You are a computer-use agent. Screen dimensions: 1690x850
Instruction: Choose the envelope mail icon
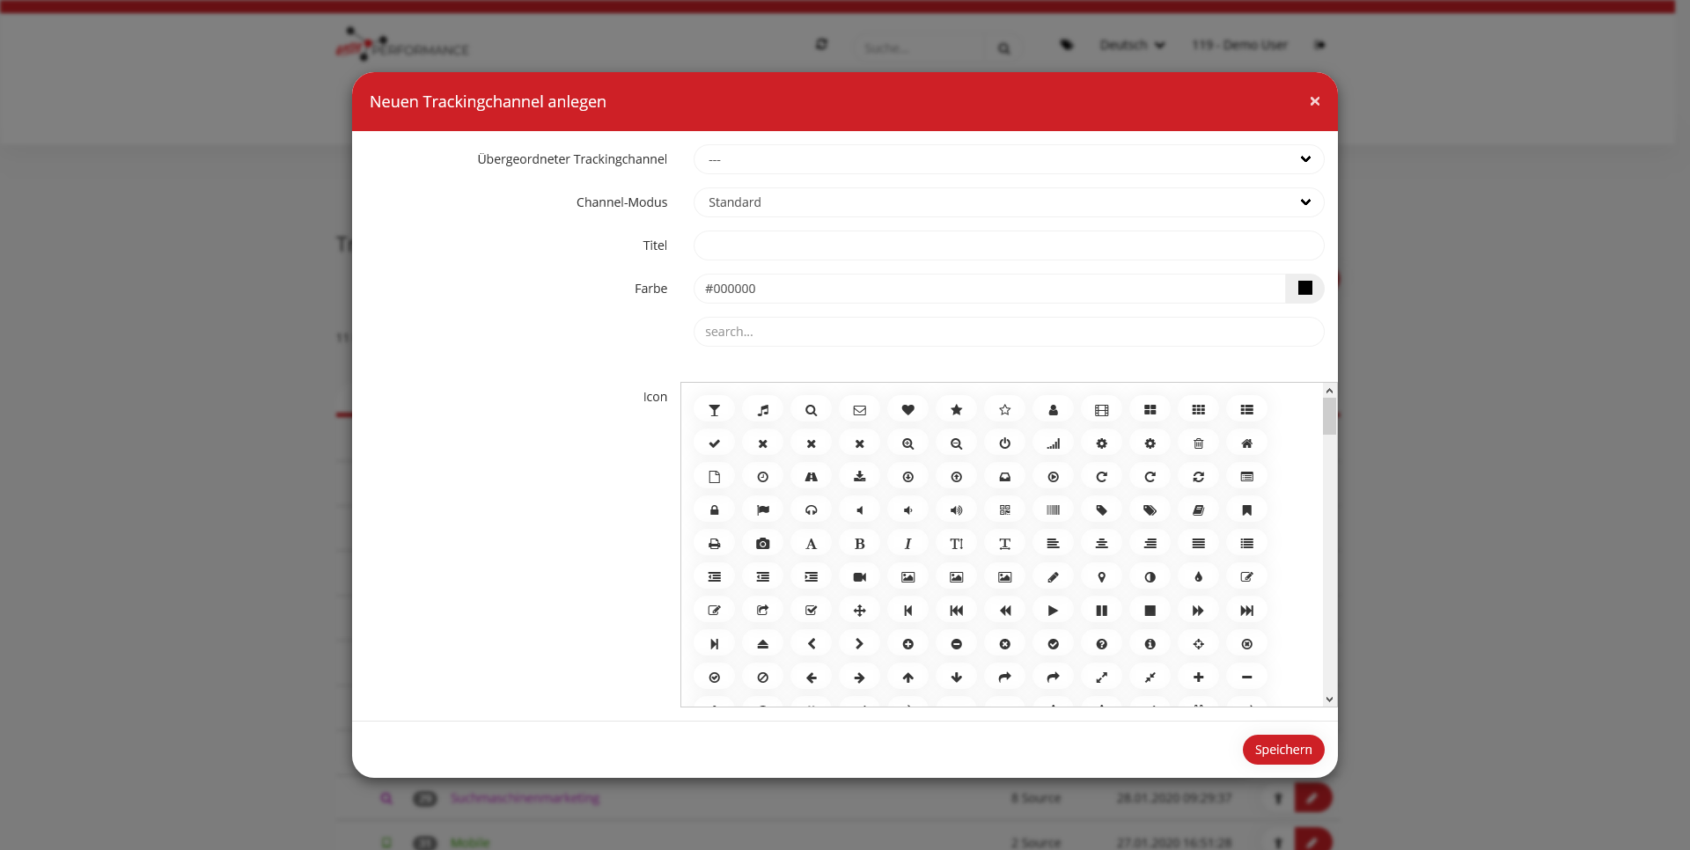pyautogui.click(x=859, y=410)
